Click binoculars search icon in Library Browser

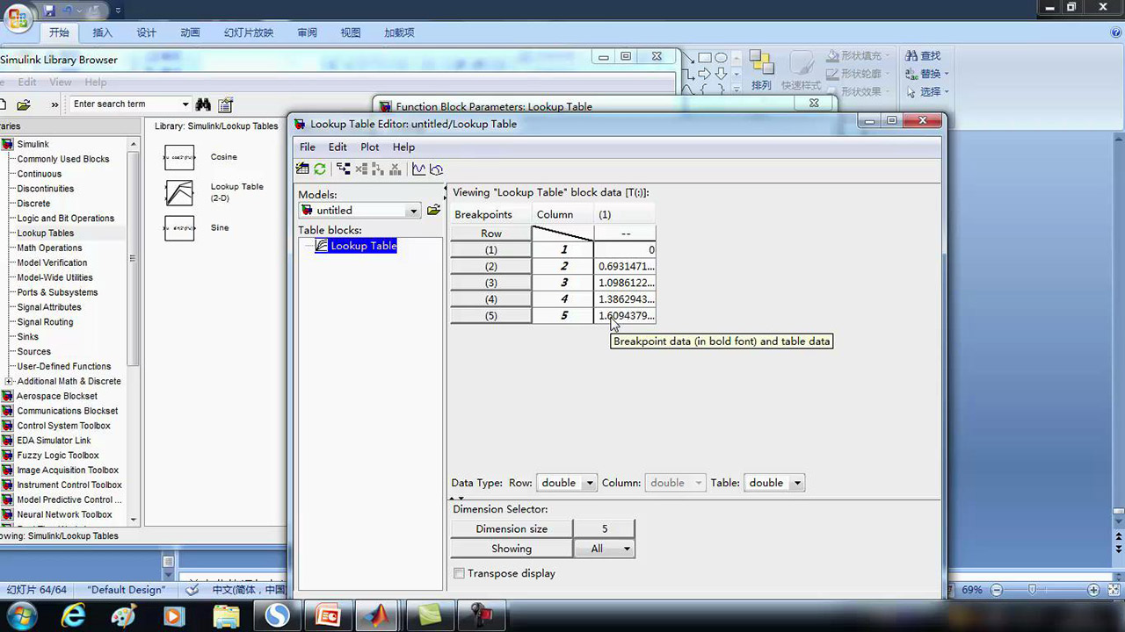pos(203,104)
